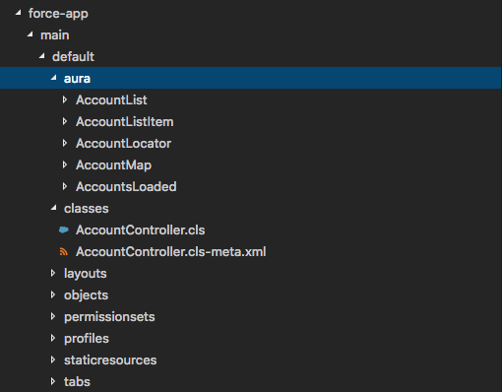
Task: Collapse the default folder arrow
Action: [x=42, y=56]
